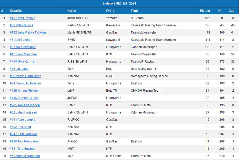Click the LrMP club cell

pyautogui.click(x=71, y=91)
